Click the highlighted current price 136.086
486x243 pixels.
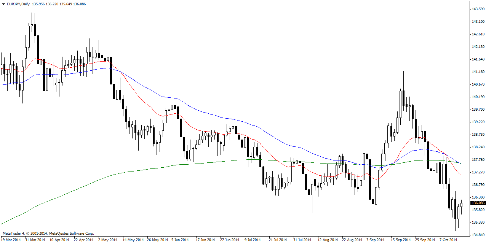click(x=478, y=203)
